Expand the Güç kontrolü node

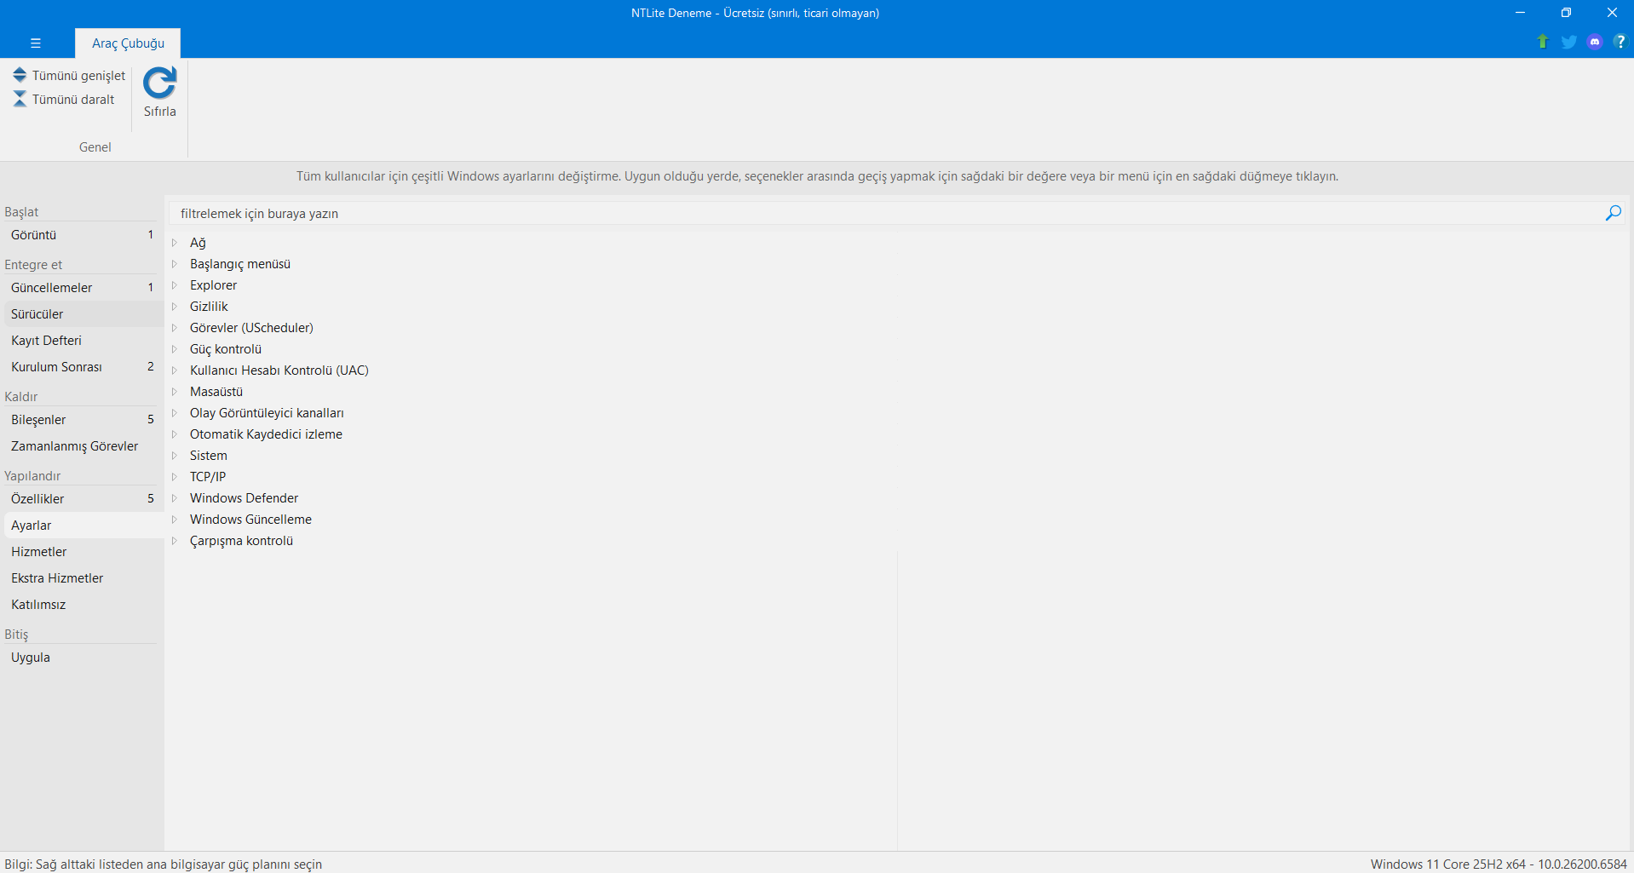coord(175,349)
